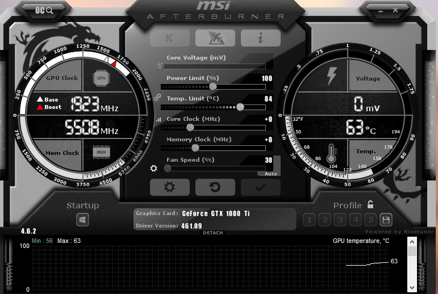Viewport: 438px width, 294px height.
Task: Click the Temp. Limit slider handle
Action: click(240, 107)
